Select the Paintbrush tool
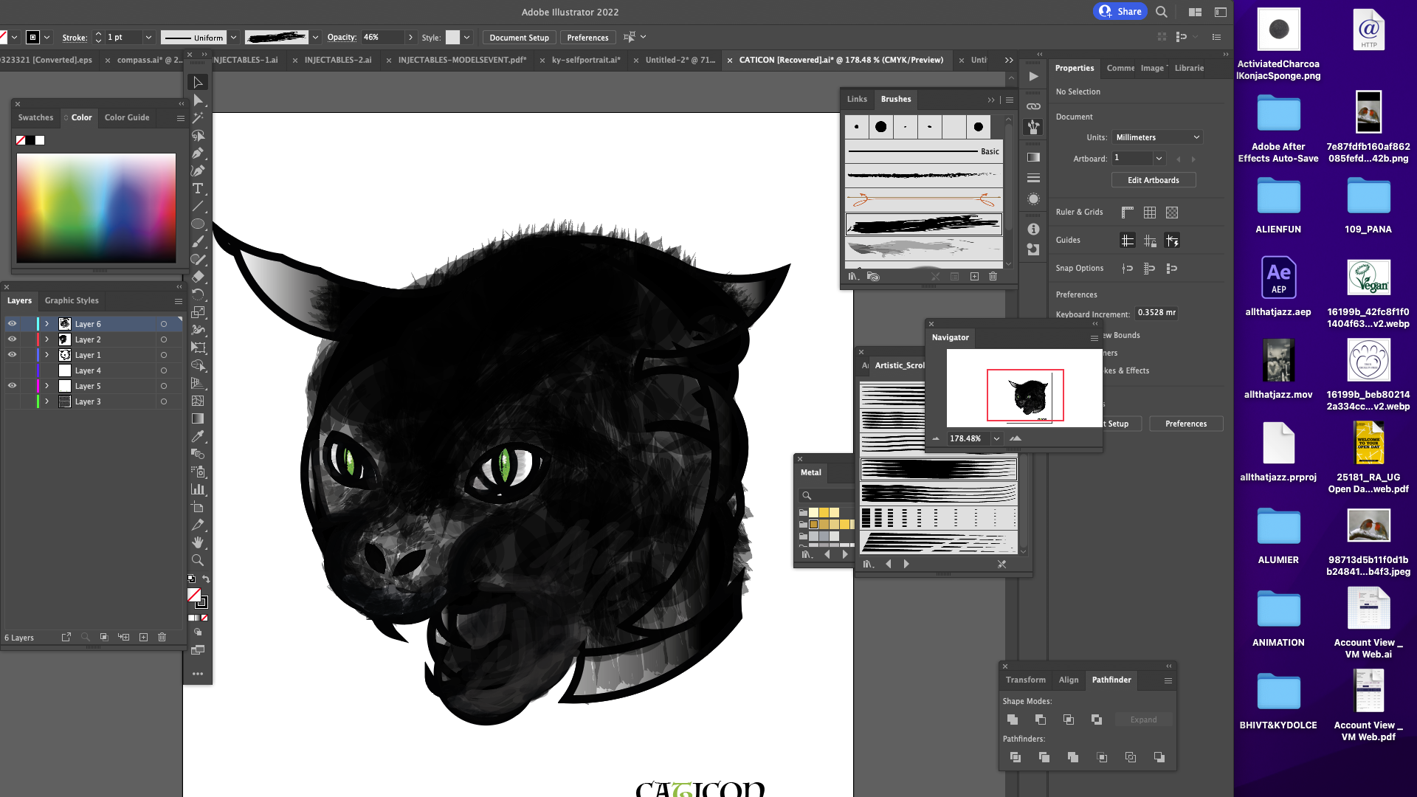The width and height of the screenshot is (1417, 797). [x=198, y=242]
